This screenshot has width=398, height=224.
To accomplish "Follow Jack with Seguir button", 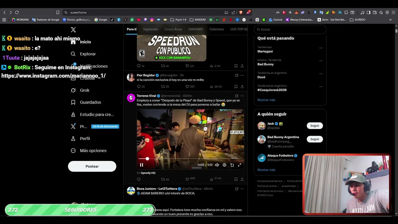I will pos(315,126).
